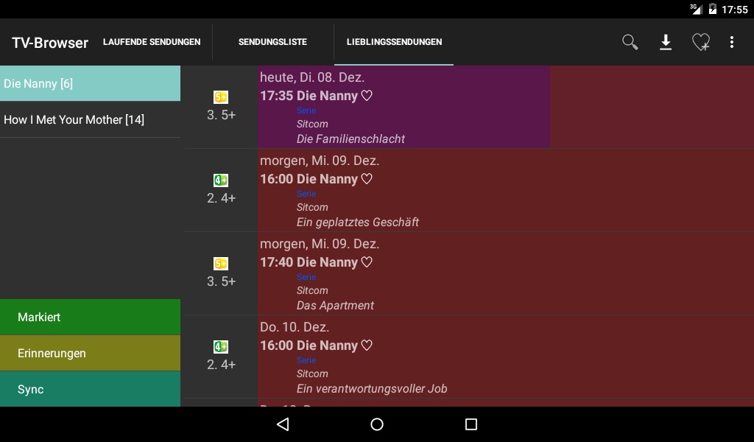
Task: Tap the status bar clock 17:55
Action: (x=735, y=10)
